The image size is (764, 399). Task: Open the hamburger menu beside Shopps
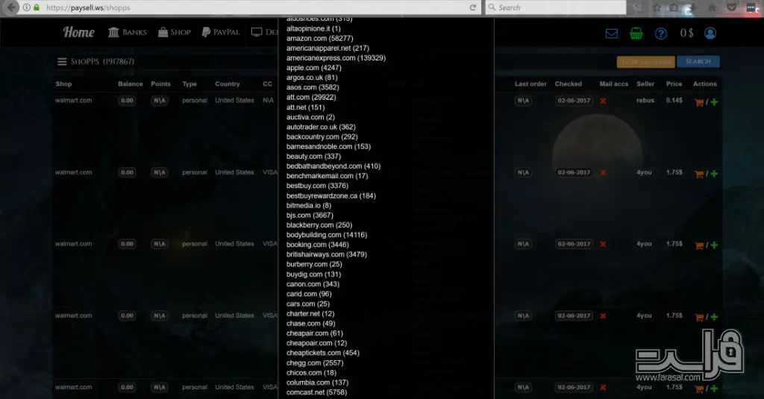62,61
